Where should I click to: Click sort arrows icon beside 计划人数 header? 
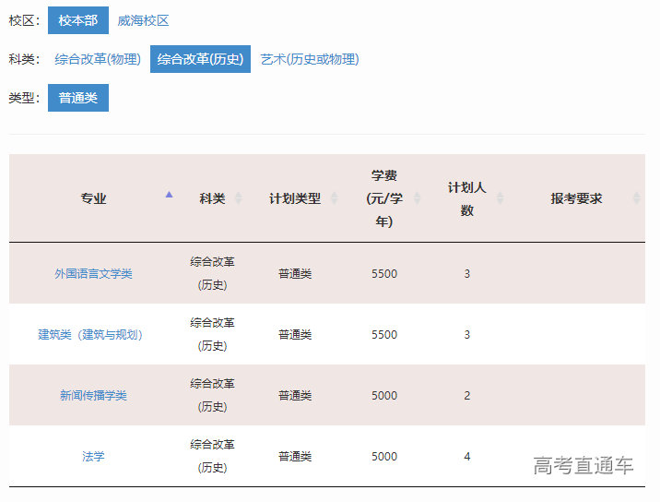[500, 198]
